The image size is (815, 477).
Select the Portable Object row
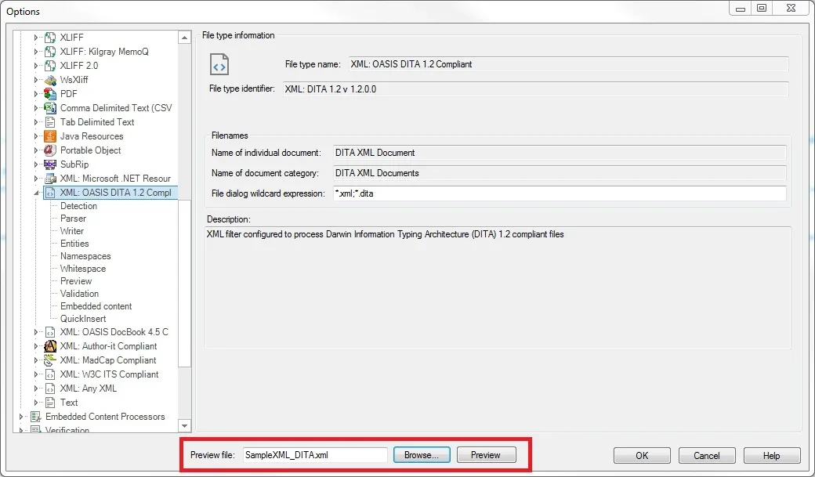click(x=90, y=150)
